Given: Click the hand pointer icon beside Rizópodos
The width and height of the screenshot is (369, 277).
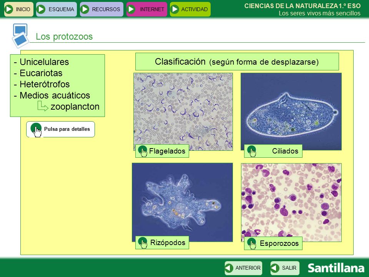Looking at the screenshot, I should (x=143, y=243).
